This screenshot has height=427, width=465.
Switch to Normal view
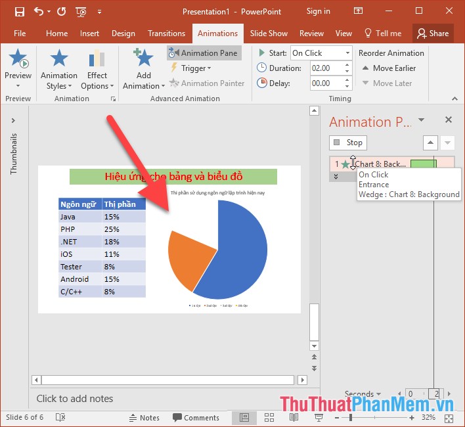pos(244,418)
